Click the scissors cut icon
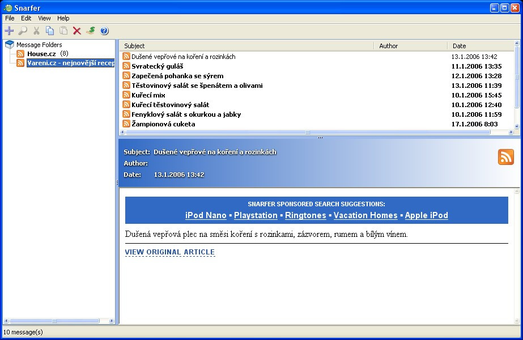Viewport: 523px width, 340px height. (x=37, y=31)
